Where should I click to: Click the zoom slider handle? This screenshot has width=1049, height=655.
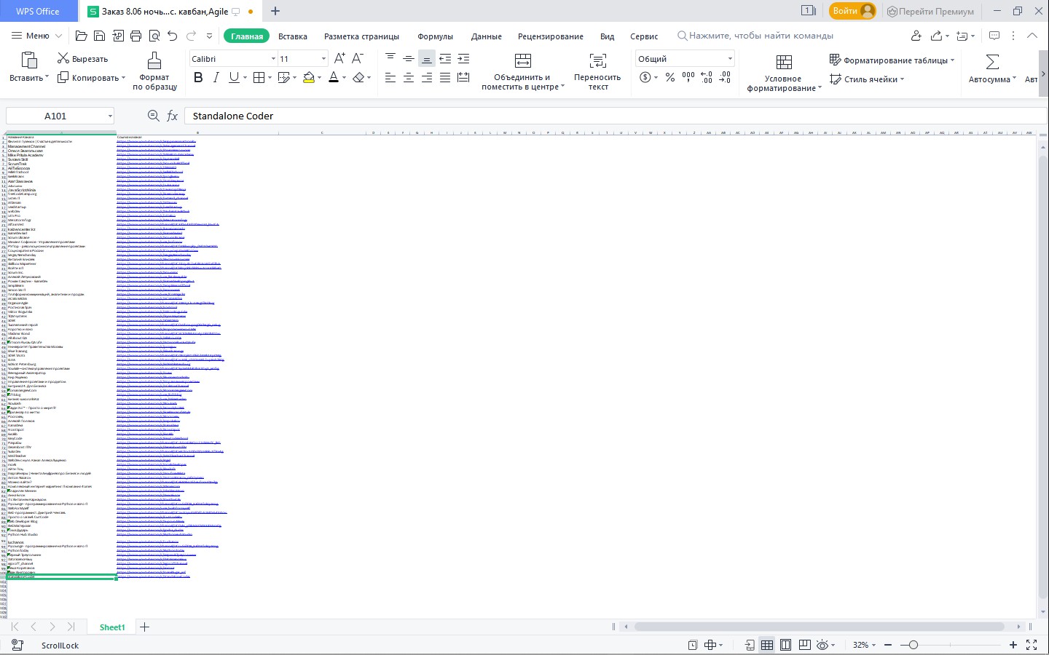[914, 645]
